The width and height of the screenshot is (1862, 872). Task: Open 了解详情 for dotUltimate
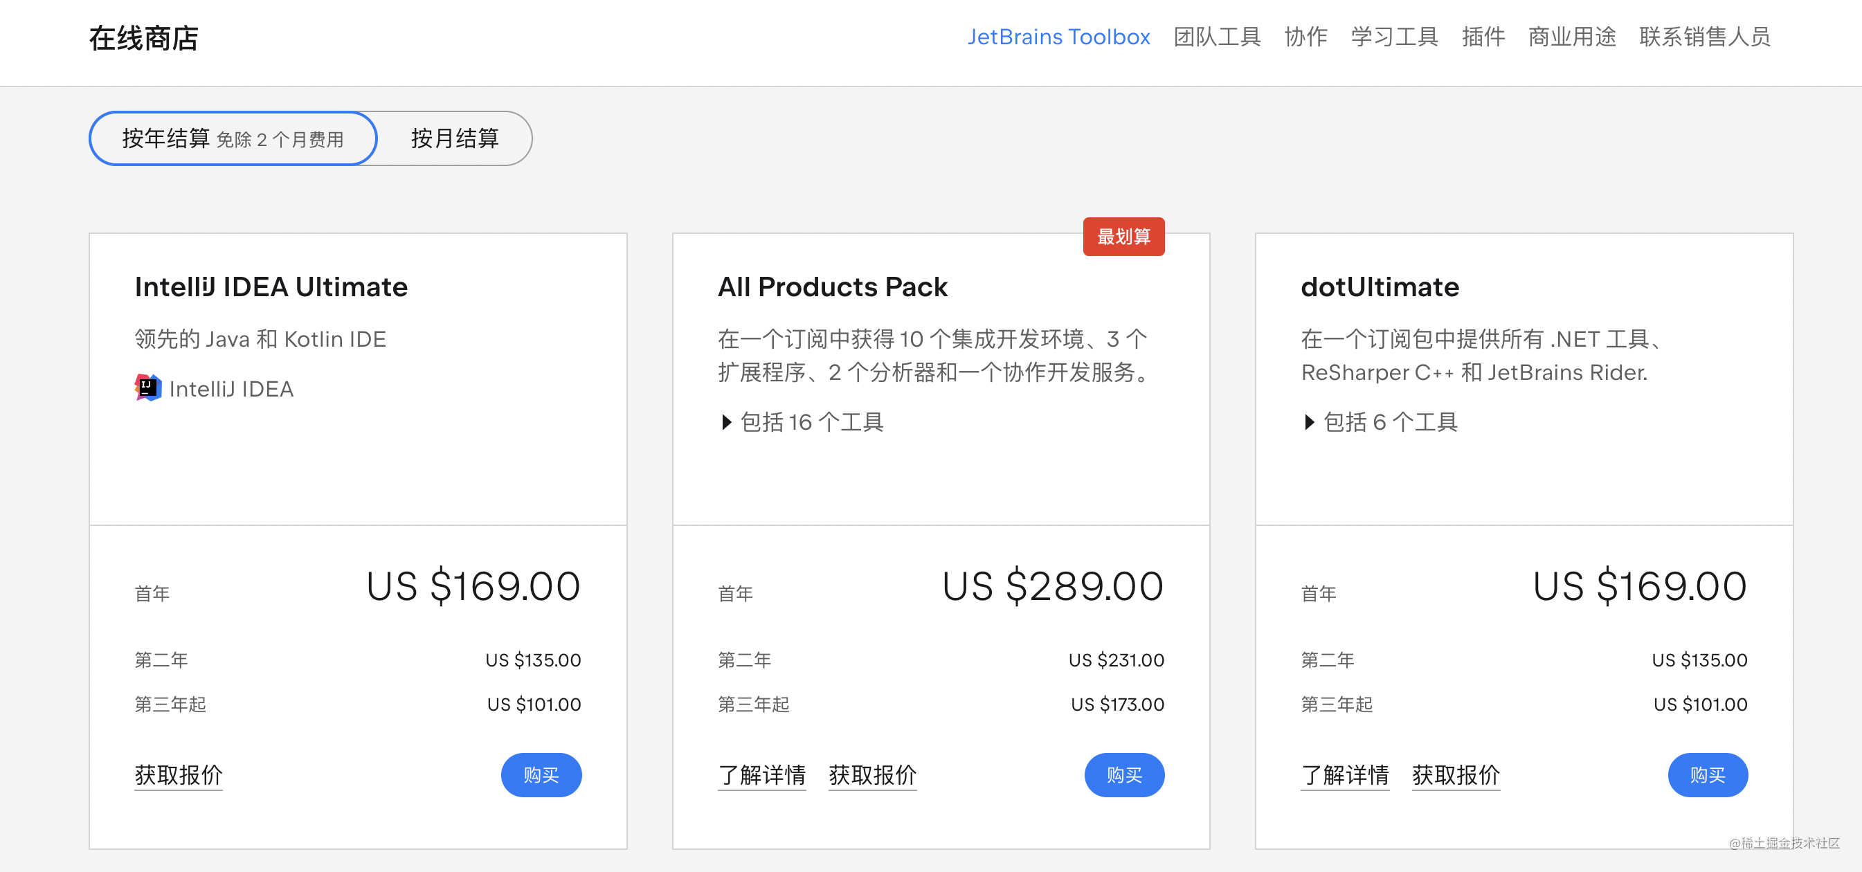click(x=1344, y=774)
